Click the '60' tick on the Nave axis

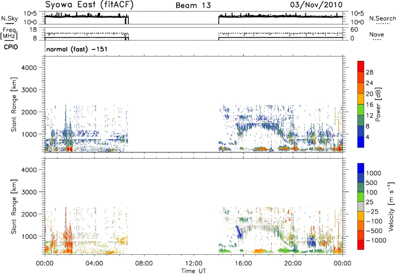point(354,30)
